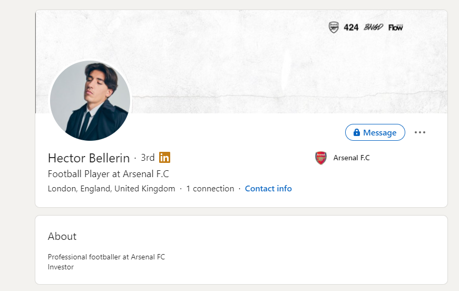Click the Flow logo in banner
The width and height of the screenshot is (459, 291).
(x=395, y=27)
